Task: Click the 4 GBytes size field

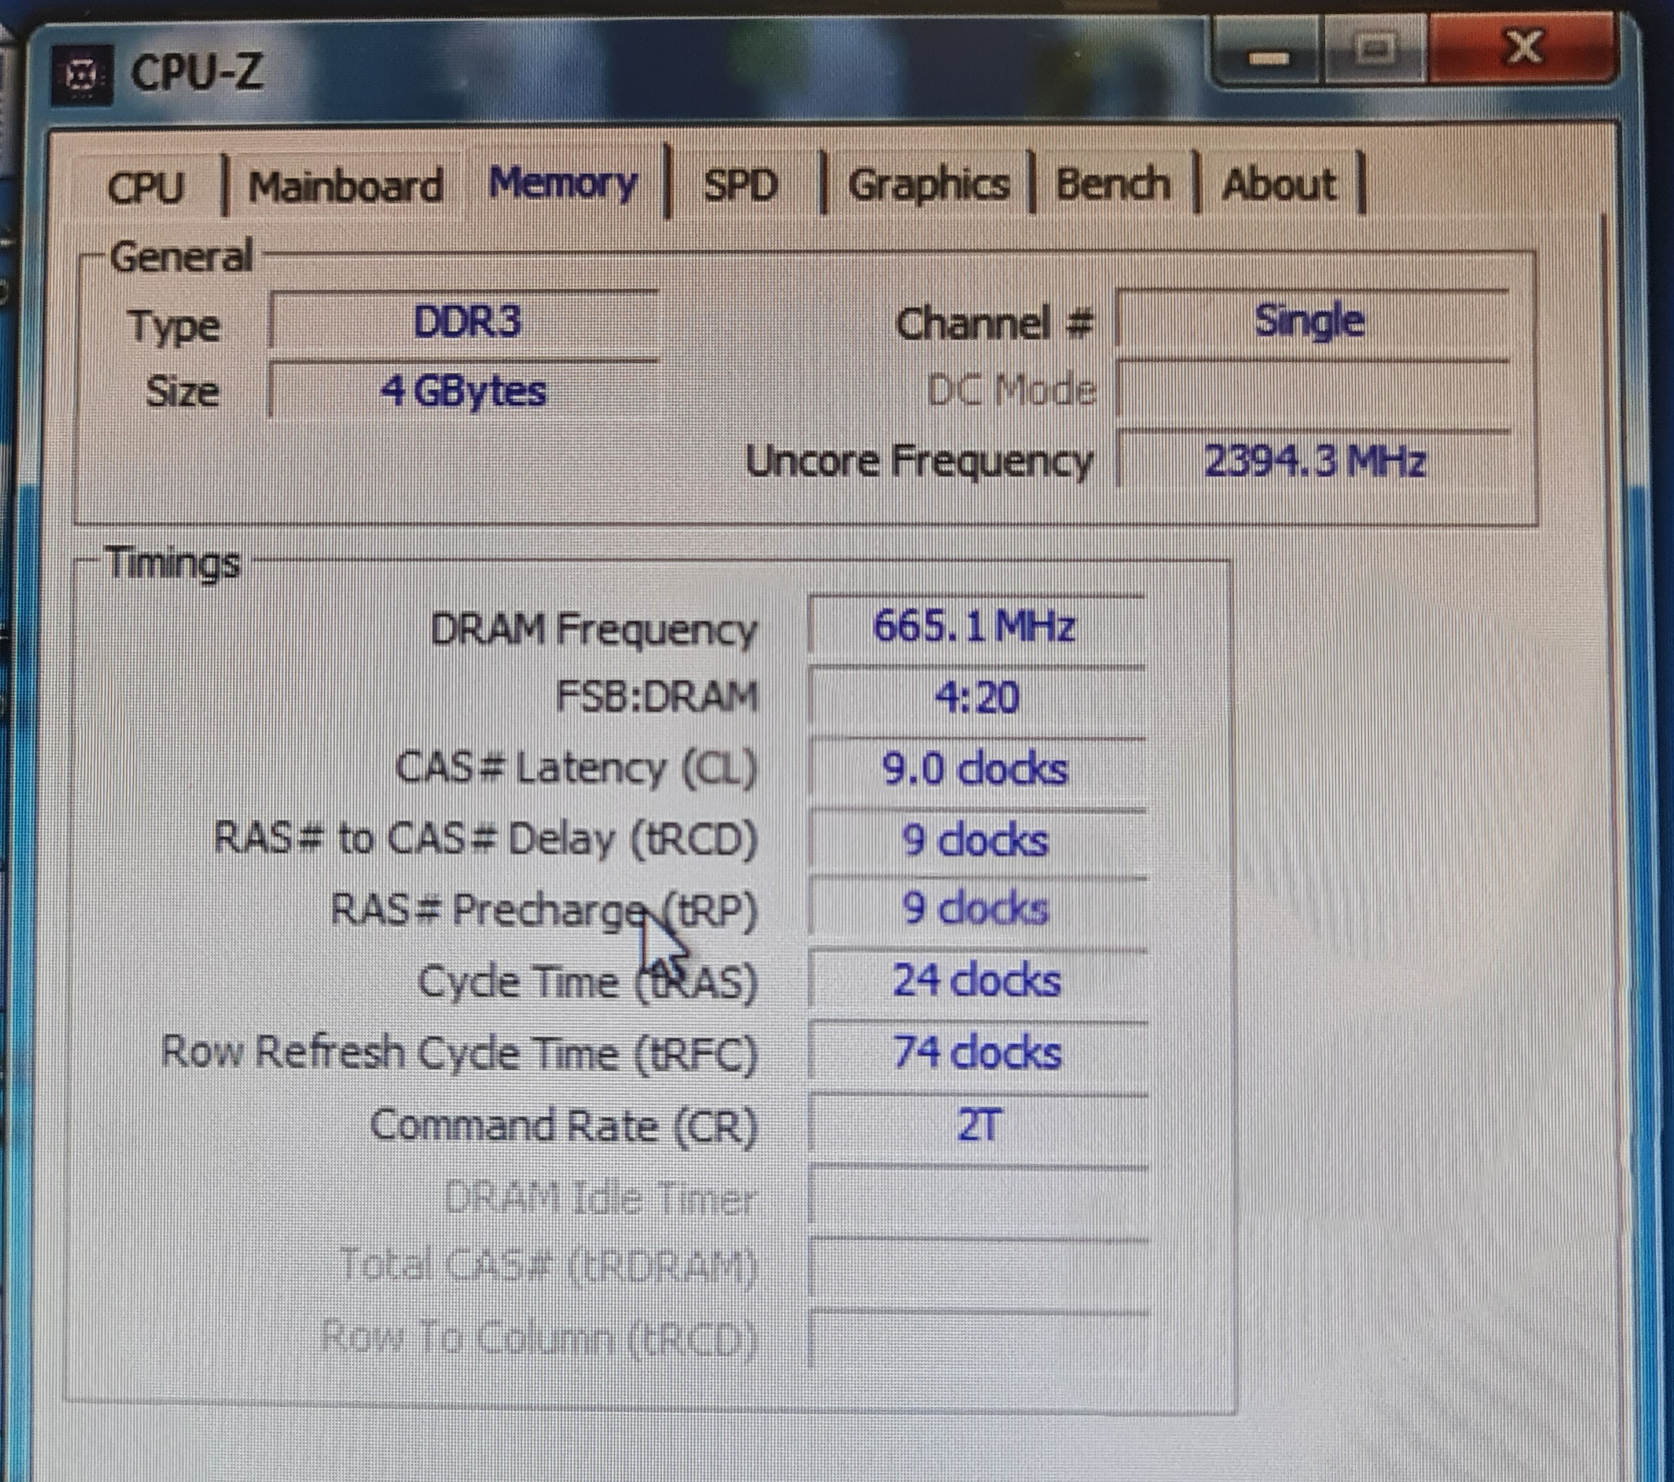Action: [x=463, y=390]
